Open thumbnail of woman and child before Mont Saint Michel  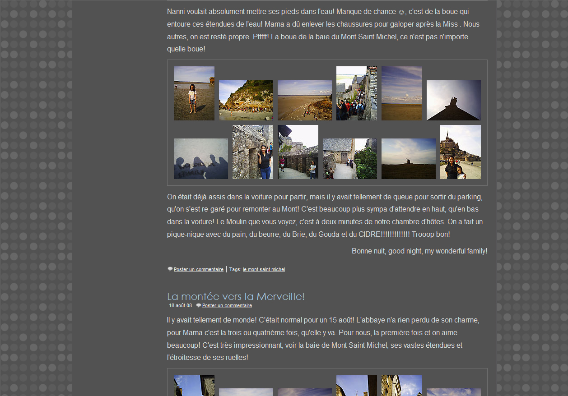pos(461,152)
